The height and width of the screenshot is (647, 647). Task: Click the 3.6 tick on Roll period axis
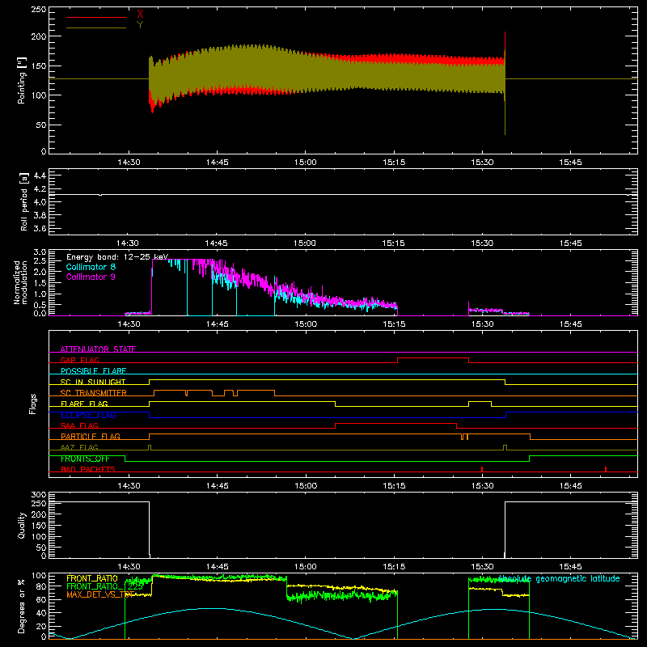pyautogui.click(x=40, y=228)
